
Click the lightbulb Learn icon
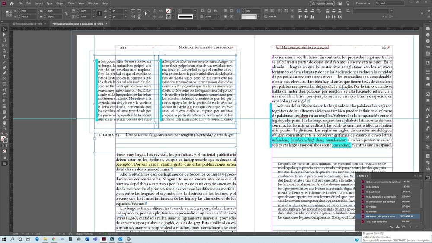pos(347,3)
